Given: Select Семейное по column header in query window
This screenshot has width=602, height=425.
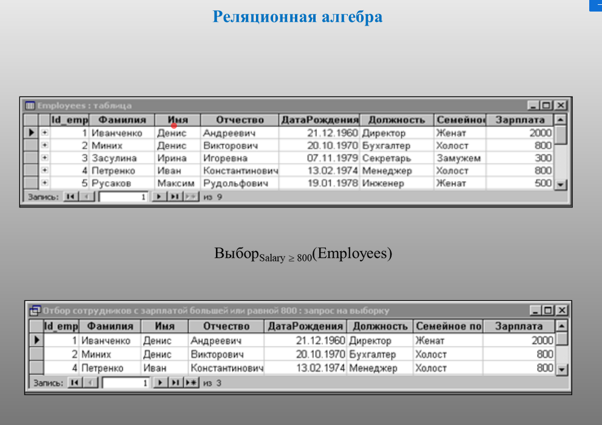Looking at the screenshot, I should 448,327.
